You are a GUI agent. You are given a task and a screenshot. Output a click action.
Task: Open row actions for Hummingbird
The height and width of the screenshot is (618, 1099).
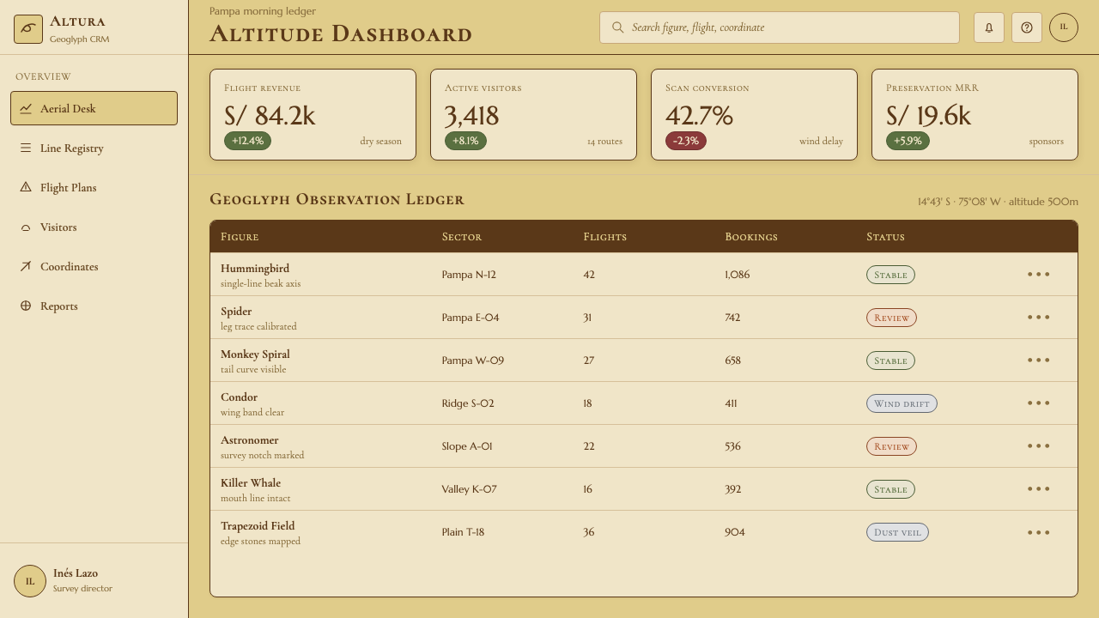[x=1039, y=275]
